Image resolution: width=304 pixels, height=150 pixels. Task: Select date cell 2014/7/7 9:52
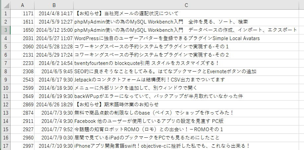tap(54, 129)
